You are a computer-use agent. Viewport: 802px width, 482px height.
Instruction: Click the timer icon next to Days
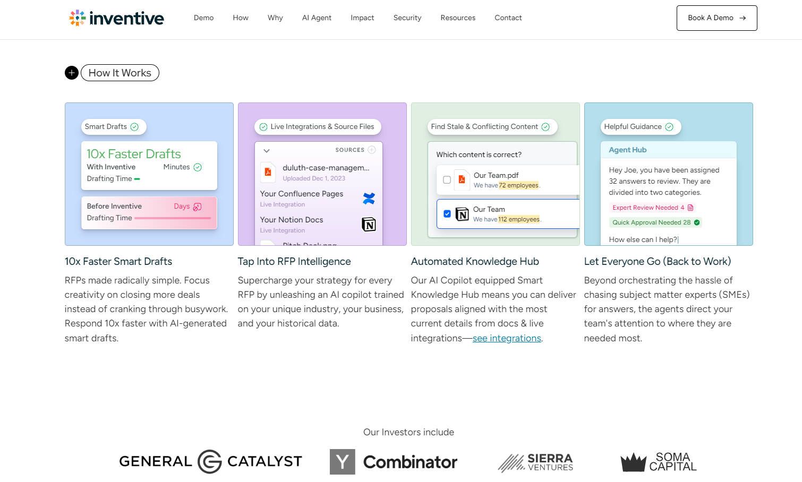point(197,206)
